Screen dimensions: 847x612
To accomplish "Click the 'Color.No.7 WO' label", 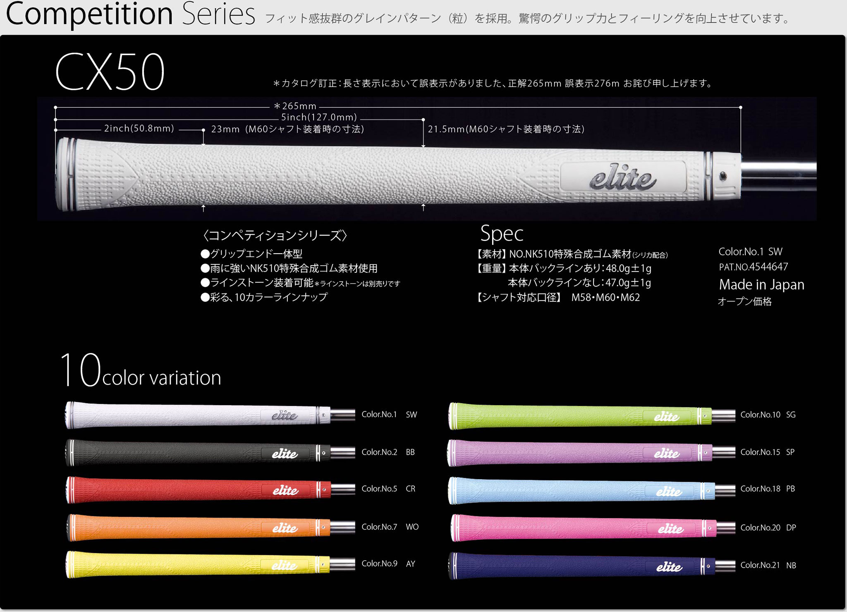I will click(390, 527).
